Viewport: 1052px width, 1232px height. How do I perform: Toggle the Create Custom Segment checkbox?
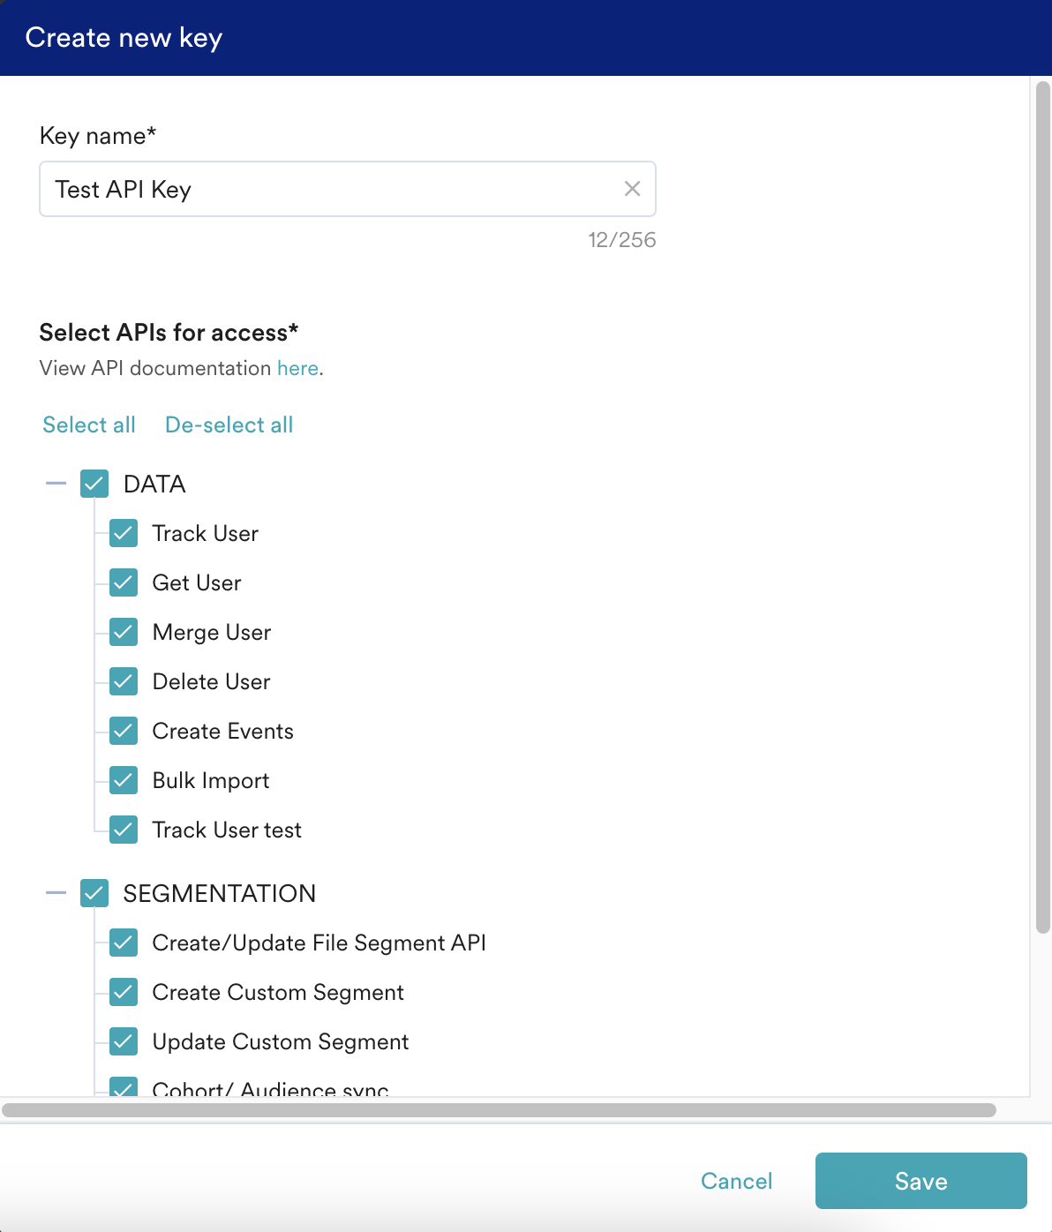124,992
